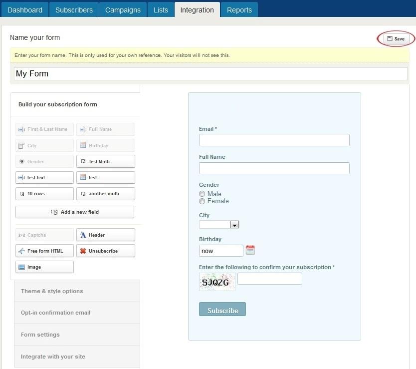Click the Test Multi list icon
The width and height of the screenshot is (416, 369).
[83, 161]
